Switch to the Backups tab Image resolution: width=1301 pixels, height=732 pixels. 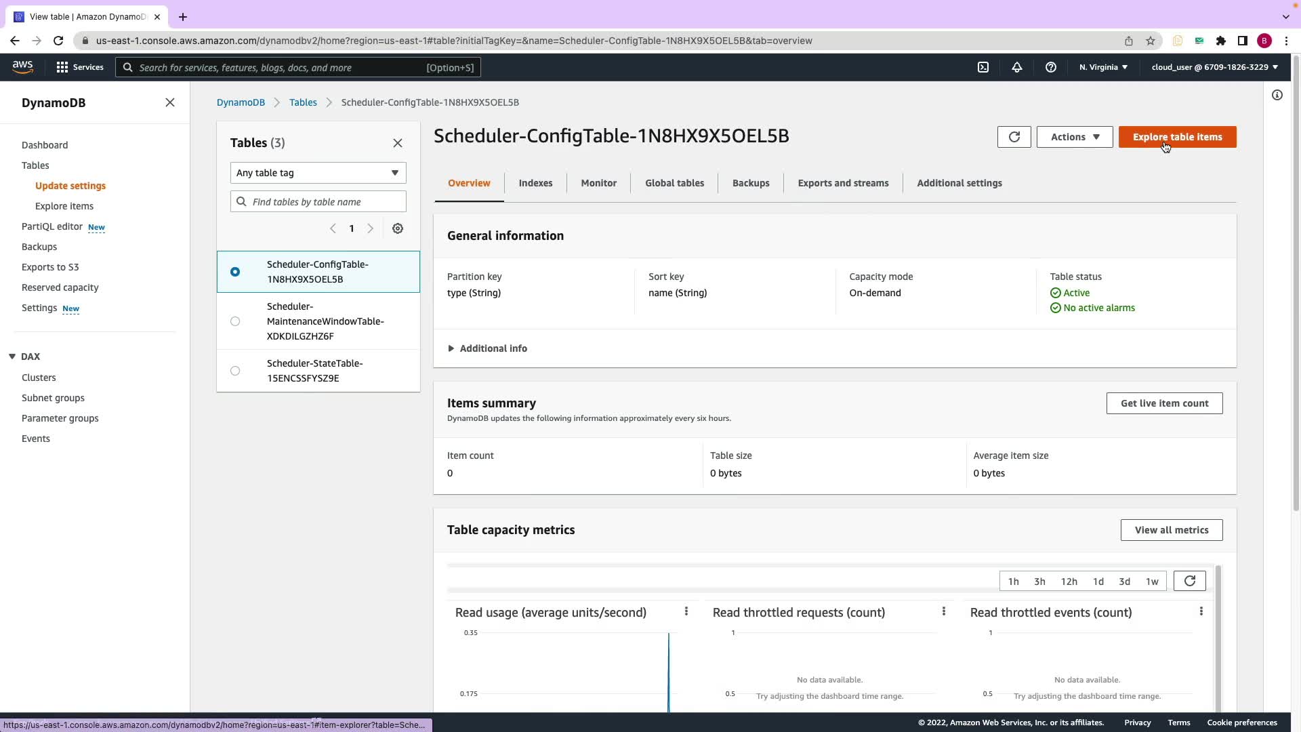tap(750, 183)
